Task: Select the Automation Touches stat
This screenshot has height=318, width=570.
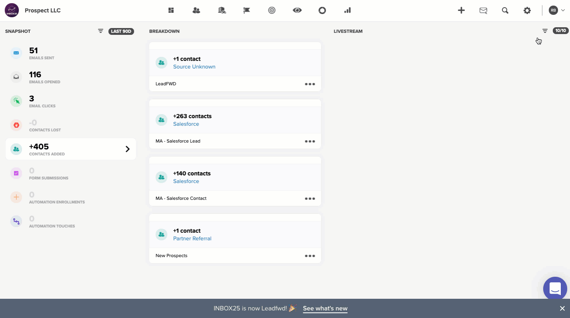Action: click(x=71, y=221)
